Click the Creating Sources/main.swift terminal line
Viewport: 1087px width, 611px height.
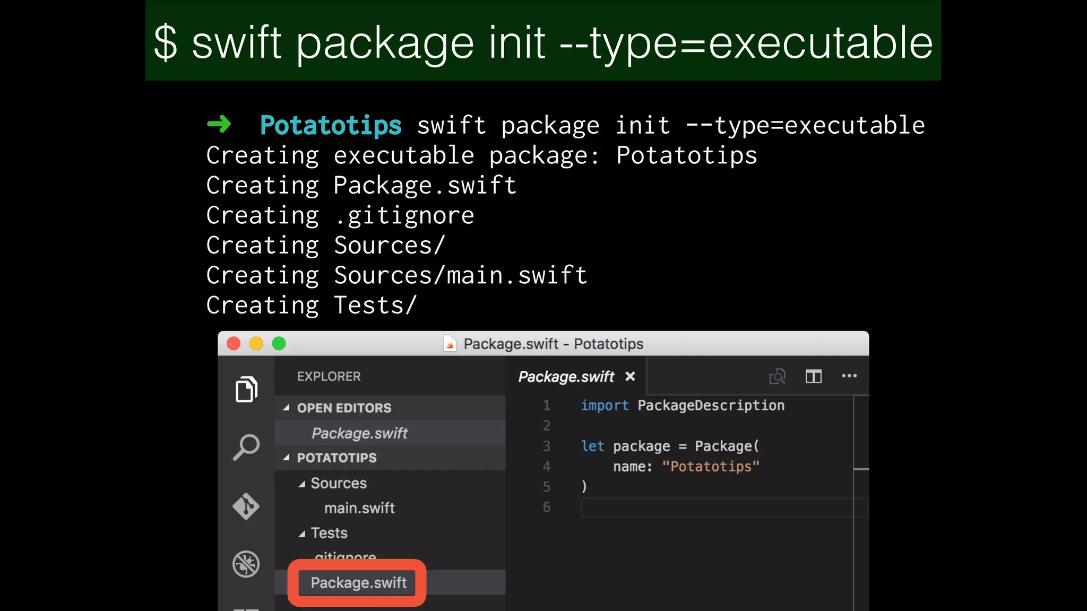(x=396, y=275)
